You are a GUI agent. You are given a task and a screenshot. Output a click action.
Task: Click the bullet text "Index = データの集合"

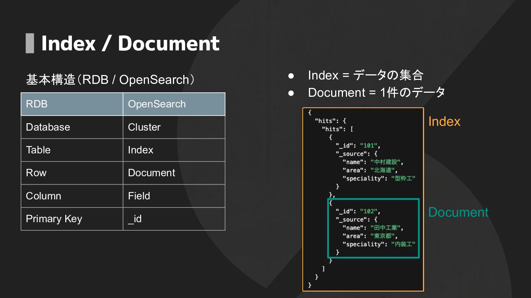365,75
